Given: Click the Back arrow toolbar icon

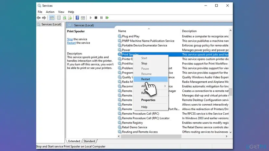Looking at the screenshot, I should coord(39,17).
